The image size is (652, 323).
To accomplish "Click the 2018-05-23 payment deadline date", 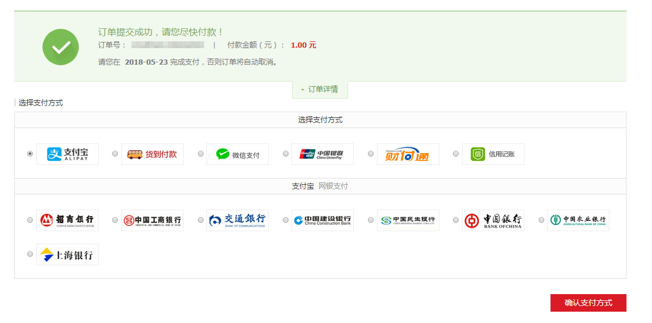I will (146, 62).
